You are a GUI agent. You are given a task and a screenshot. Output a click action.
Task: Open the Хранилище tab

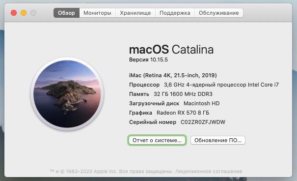pyautogui.click(x=135, y=13)
